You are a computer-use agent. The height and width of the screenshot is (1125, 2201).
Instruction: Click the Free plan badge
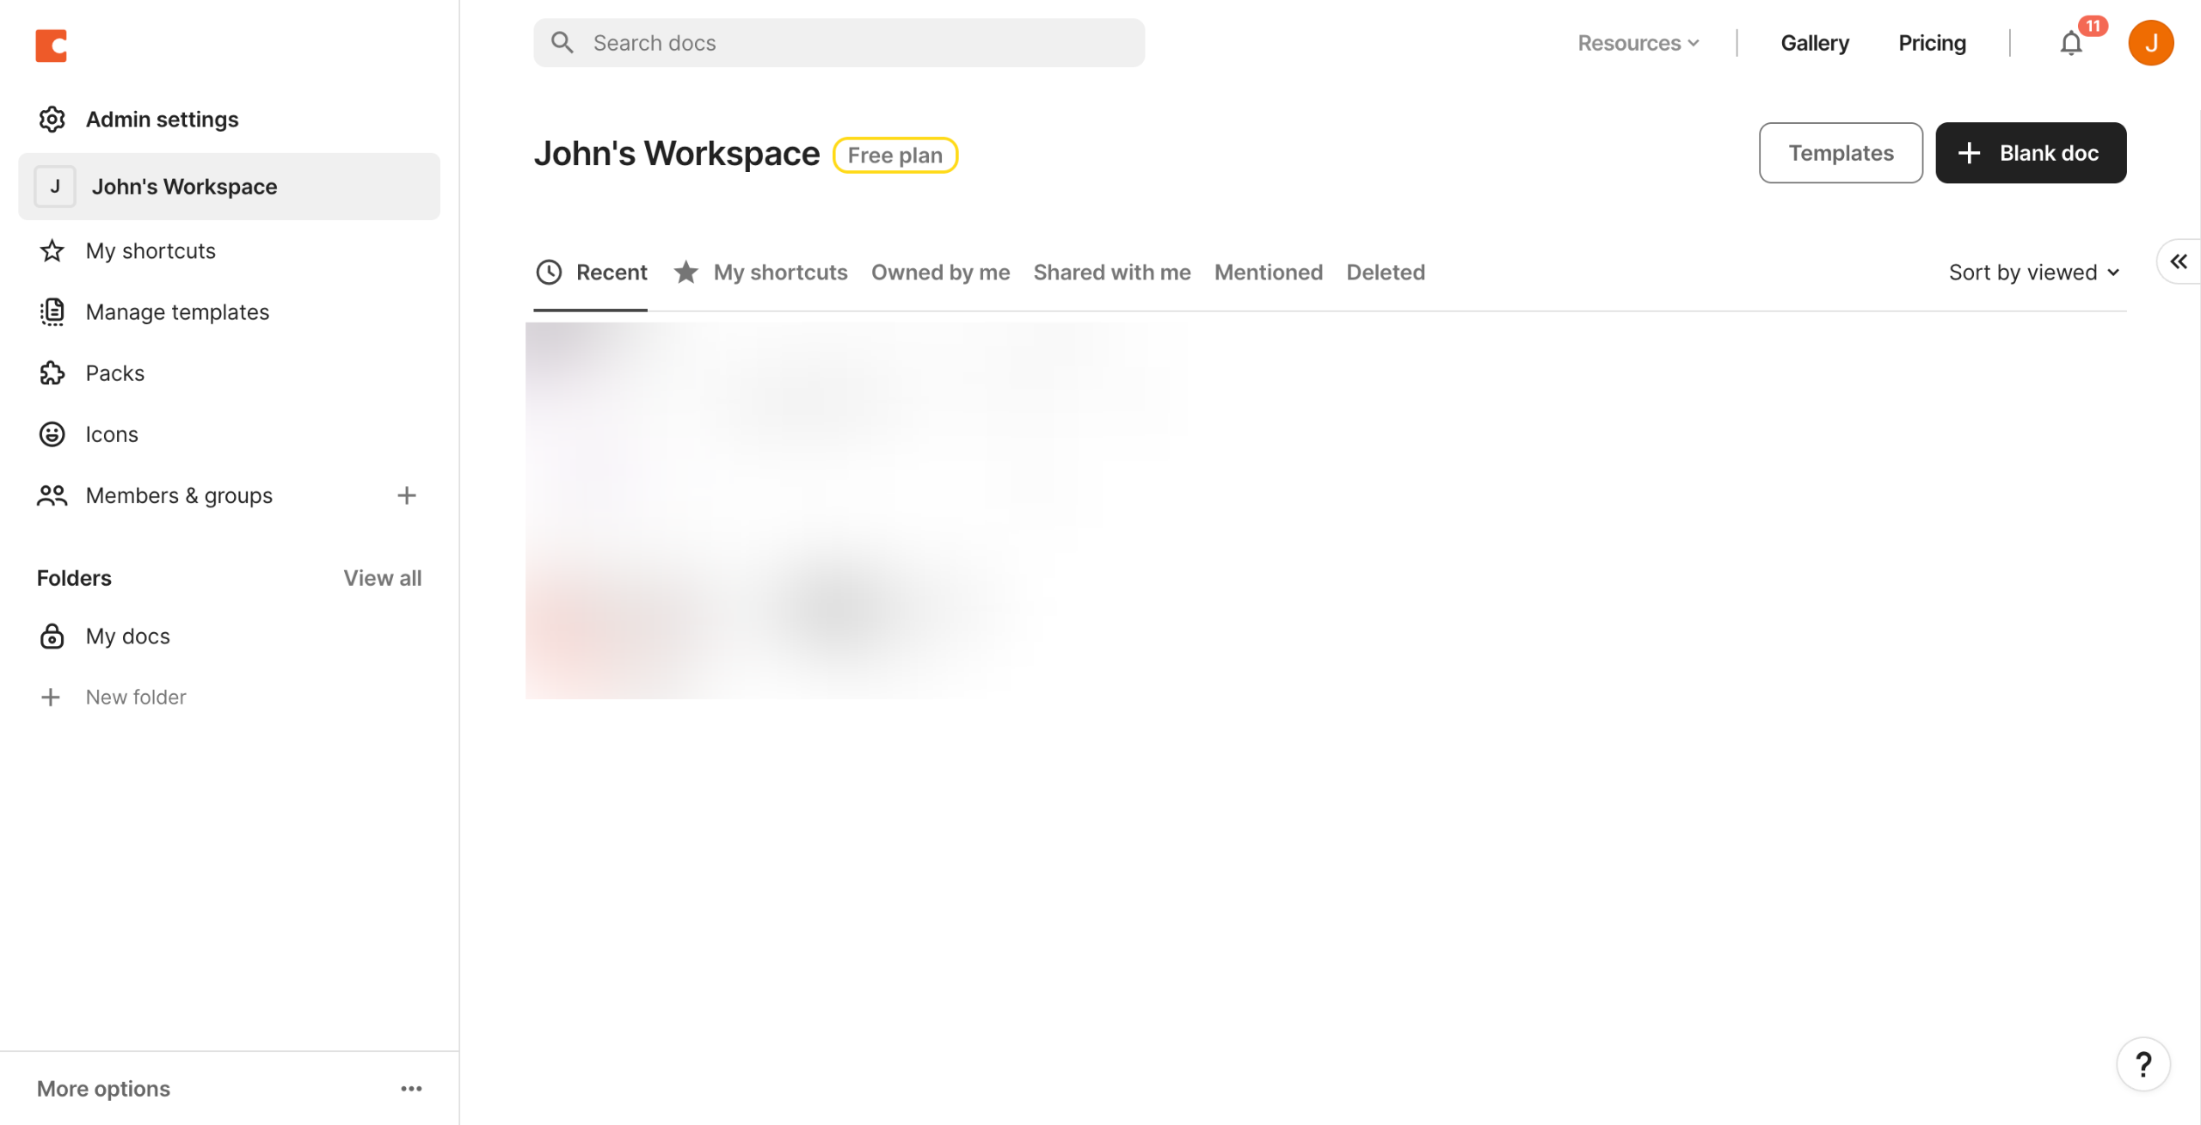click(895, 156)
